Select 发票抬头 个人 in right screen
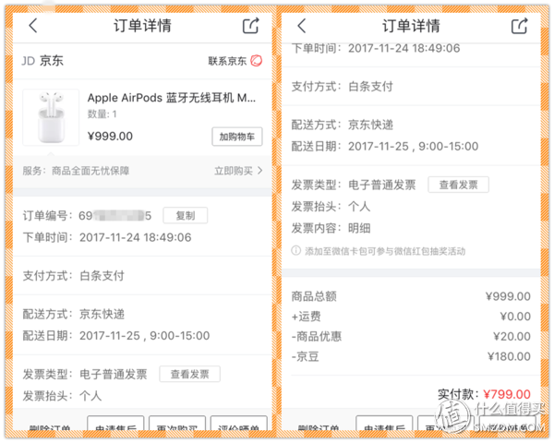The image size is (554, 443). (331, 207)
